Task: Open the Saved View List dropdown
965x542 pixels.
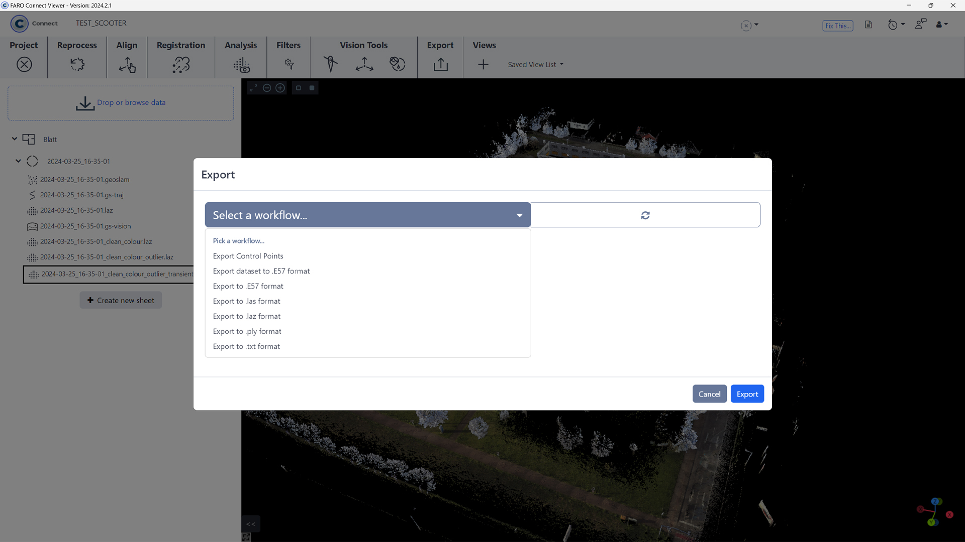Action: 536,64
